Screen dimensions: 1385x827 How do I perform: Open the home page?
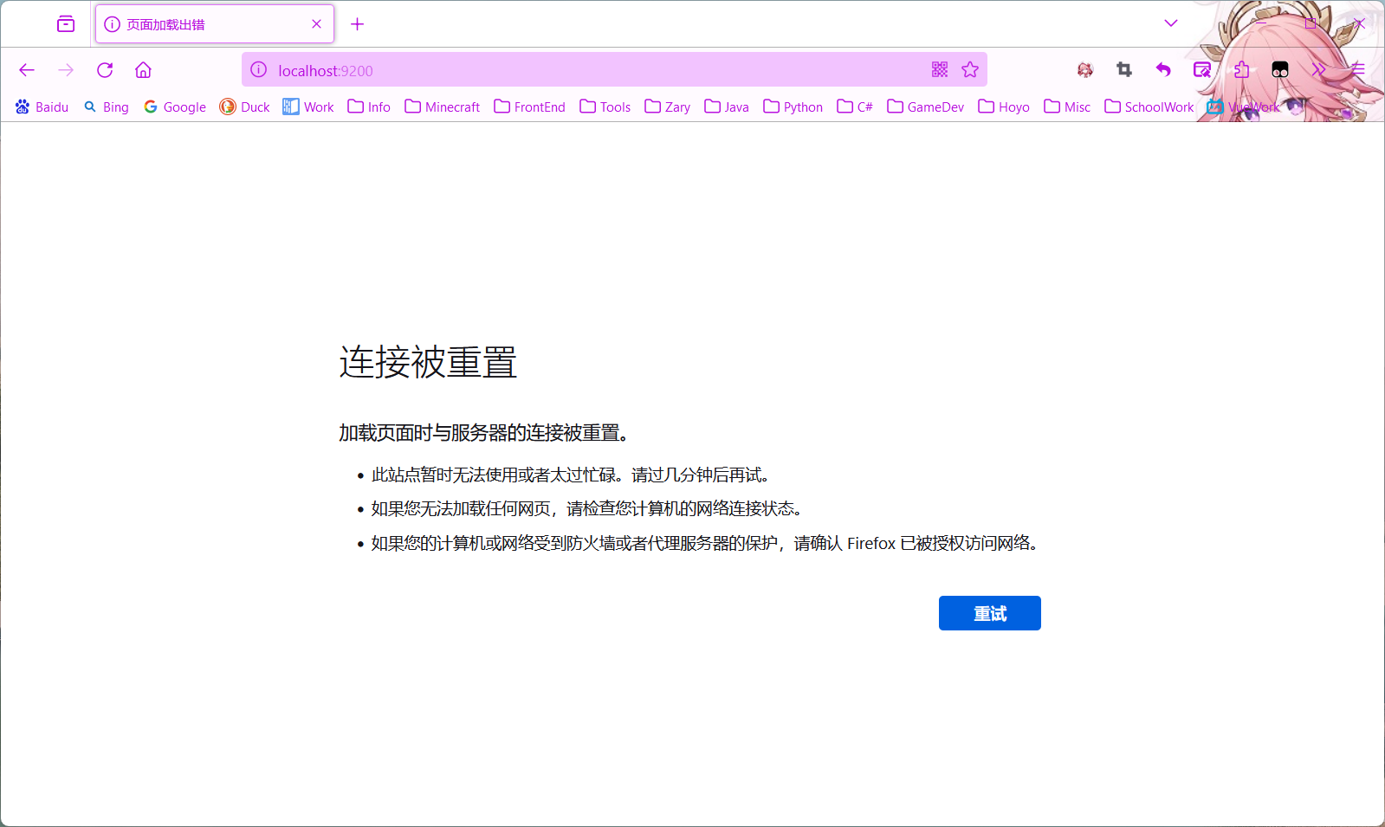143,70
